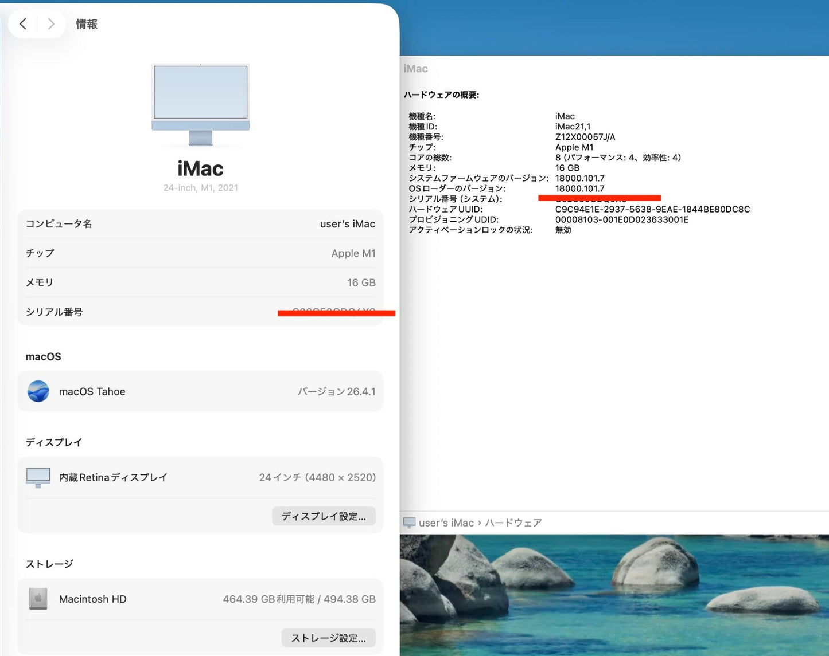This screenshot has height=656, width=829.
Task: Click the シリアル番号 row label
Action: click(54, 312)
